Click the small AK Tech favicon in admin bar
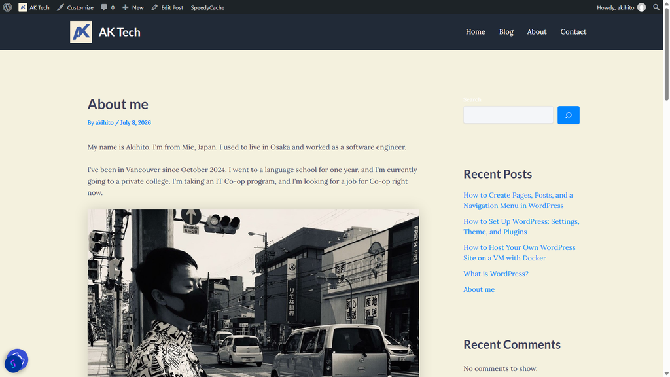 click(23, 7)
